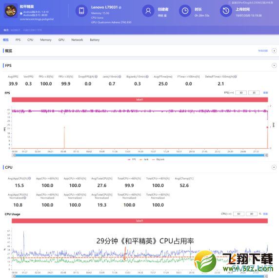
Task: Click the creator user icon
Action: click(148, 11)
